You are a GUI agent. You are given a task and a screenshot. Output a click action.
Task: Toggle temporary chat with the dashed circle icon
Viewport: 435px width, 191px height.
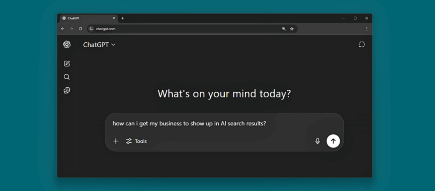point(362,44)
